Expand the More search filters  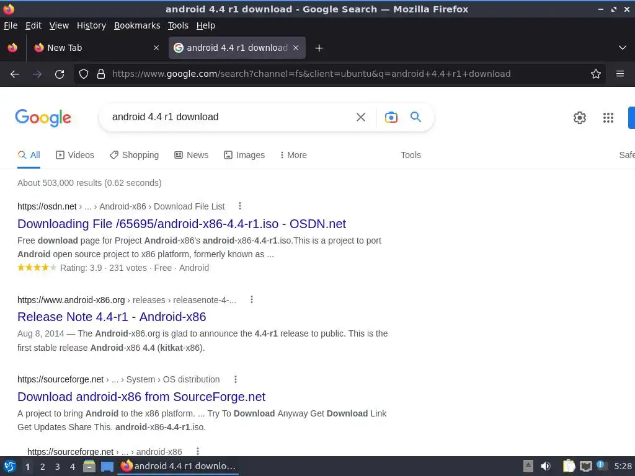[x=293, y=155]
